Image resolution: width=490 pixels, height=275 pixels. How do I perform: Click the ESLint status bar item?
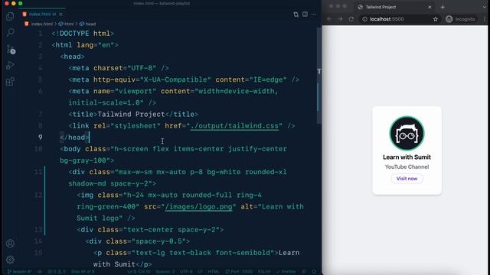coord(264,272)
